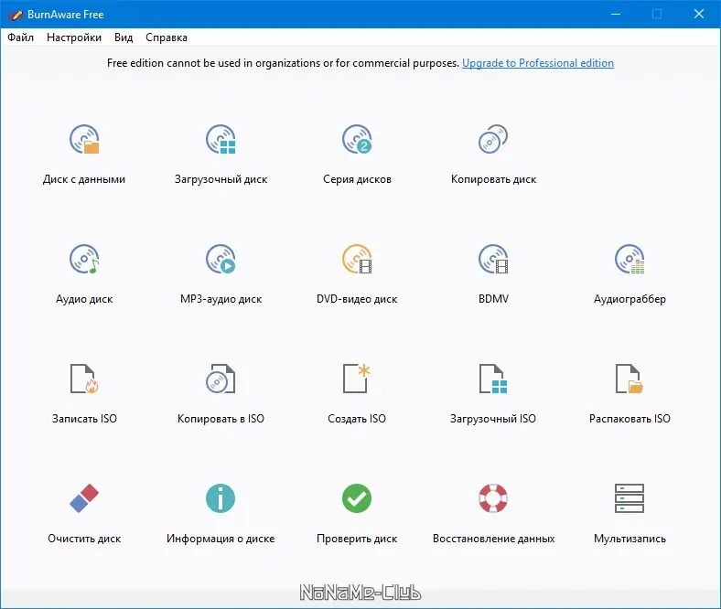Launch the Загрузочный ISO icon
The image size is (721, 609).
click(x=493, y=379)
